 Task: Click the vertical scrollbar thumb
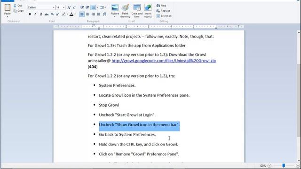click(299, 100)
